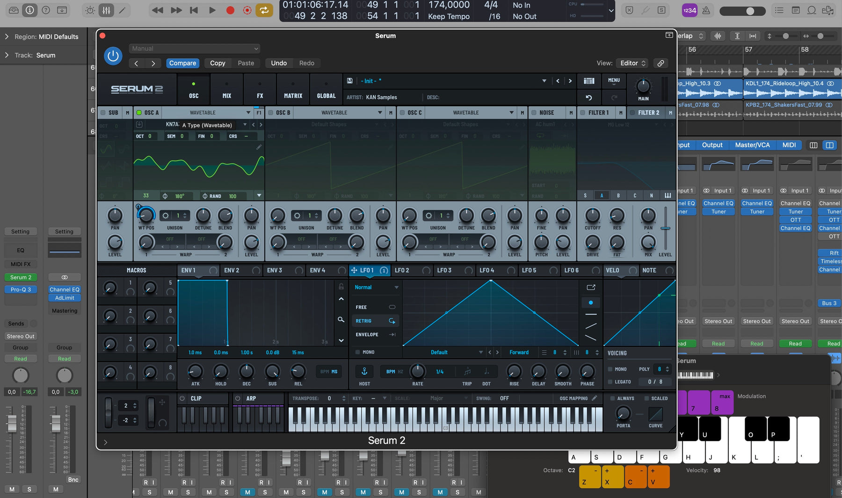Open OSC A WAVETABLE type dropdown
This screenshot has height=498, width=842.
tap(207, 113)
